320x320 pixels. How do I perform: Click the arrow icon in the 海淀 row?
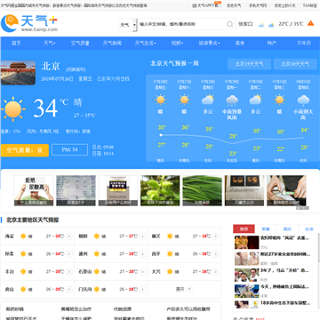coord(69,236)
